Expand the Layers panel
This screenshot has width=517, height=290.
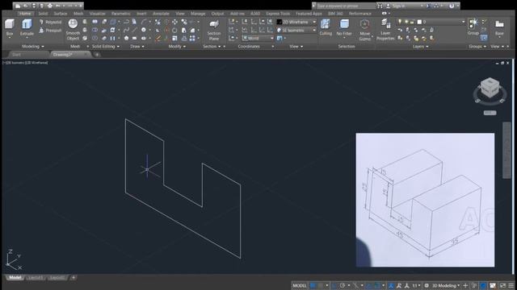420,47
